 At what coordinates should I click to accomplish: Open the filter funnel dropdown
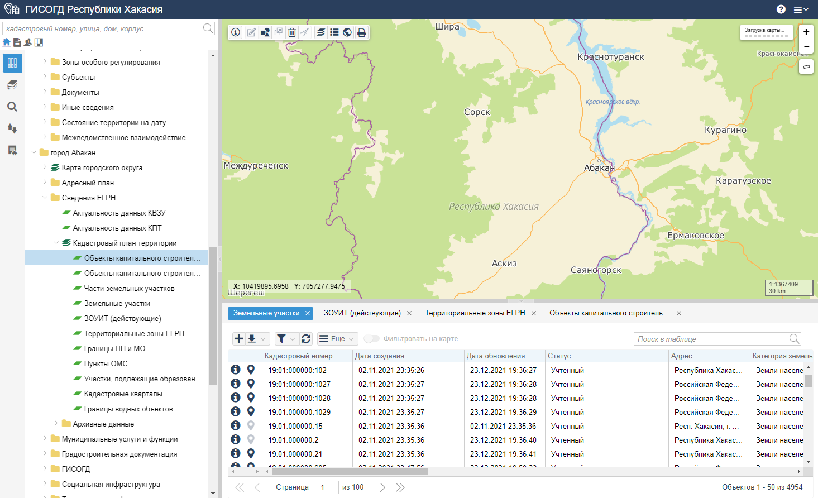(x=285, y=339)
